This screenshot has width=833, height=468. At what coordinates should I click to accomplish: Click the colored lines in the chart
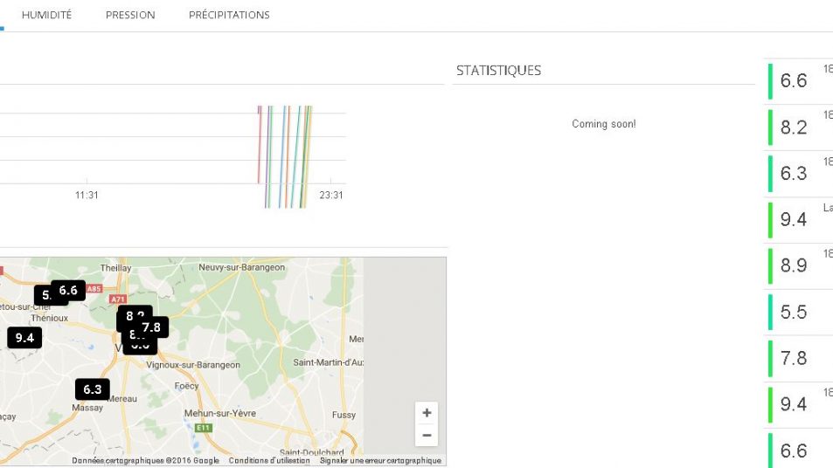click(x=285, y=155)
